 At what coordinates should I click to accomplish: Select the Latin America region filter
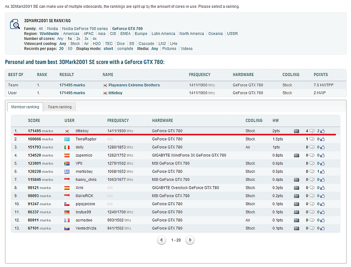click(x=163, y=34)
